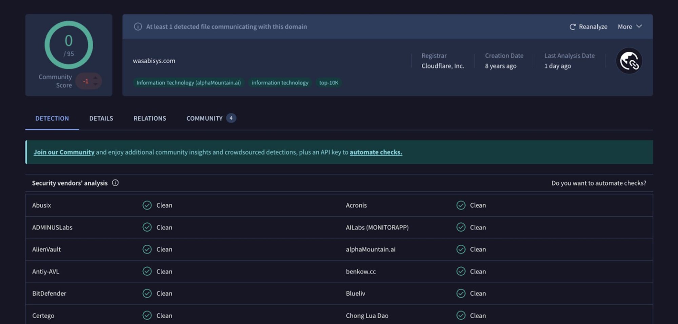Follow the Join our Community link
Screen dimensions: 678x324
pos(64,152)
